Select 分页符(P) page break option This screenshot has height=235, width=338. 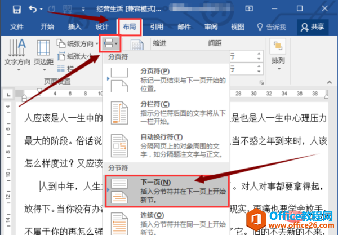tap(166, 79)
